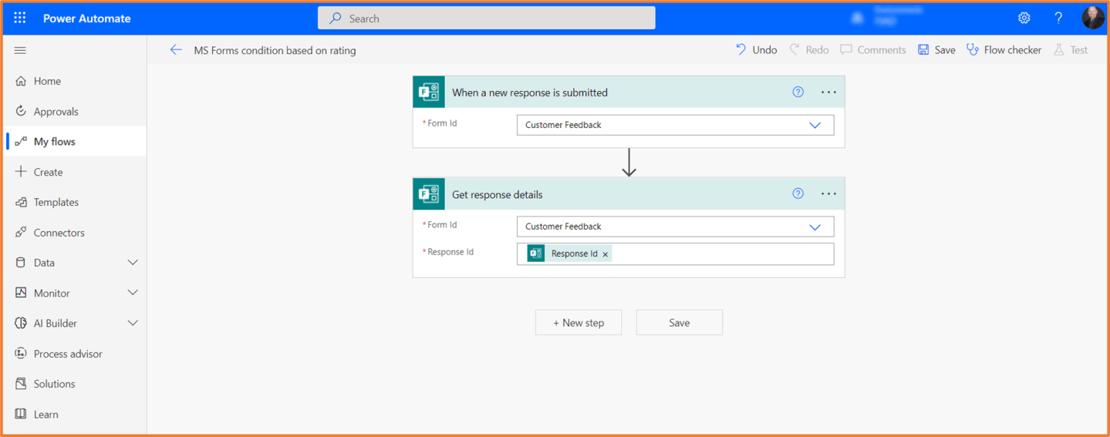The height and width of the screenshot is (437, 1110).
Task: Click the Learn book icon
Action: point(21,414)
